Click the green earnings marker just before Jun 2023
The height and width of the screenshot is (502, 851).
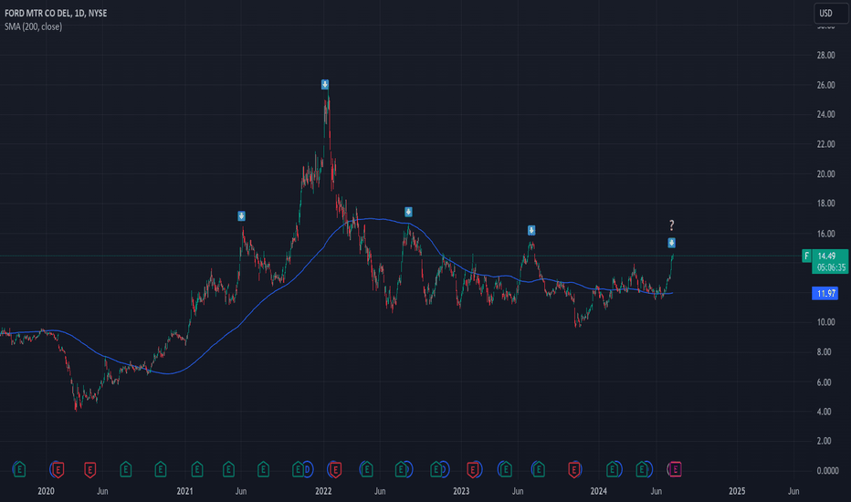(505, 469)
